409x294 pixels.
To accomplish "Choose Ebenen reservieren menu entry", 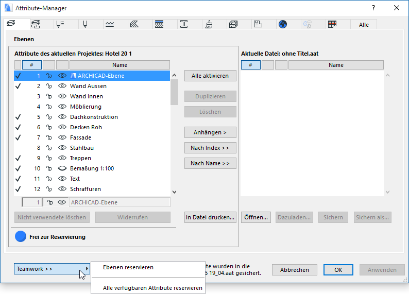I will (x=148, y=267).
